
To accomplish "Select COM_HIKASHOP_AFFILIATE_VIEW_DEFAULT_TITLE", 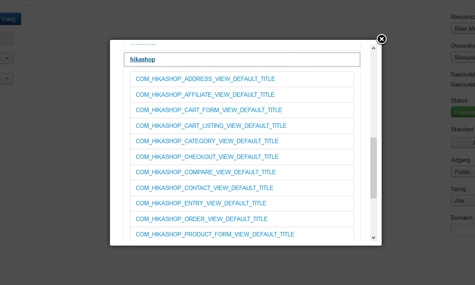I will 205,95.
